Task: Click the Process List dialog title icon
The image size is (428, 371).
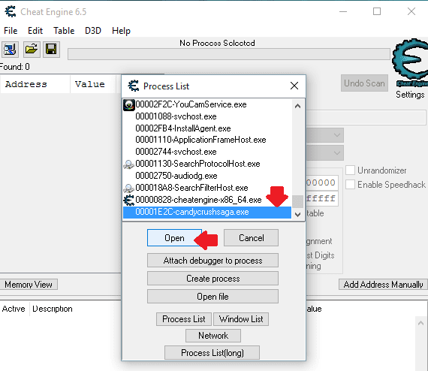Action: pos(134,86)
